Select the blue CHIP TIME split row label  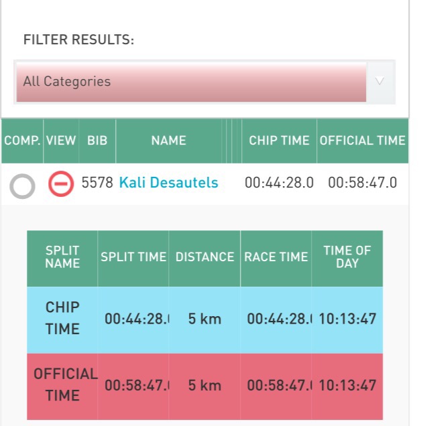[x=62, y=318]
